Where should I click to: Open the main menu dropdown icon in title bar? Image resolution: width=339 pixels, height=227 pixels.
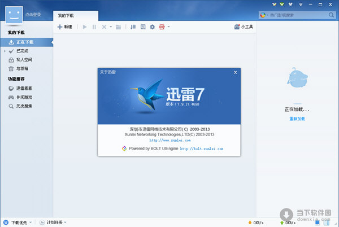click(301, 4)
